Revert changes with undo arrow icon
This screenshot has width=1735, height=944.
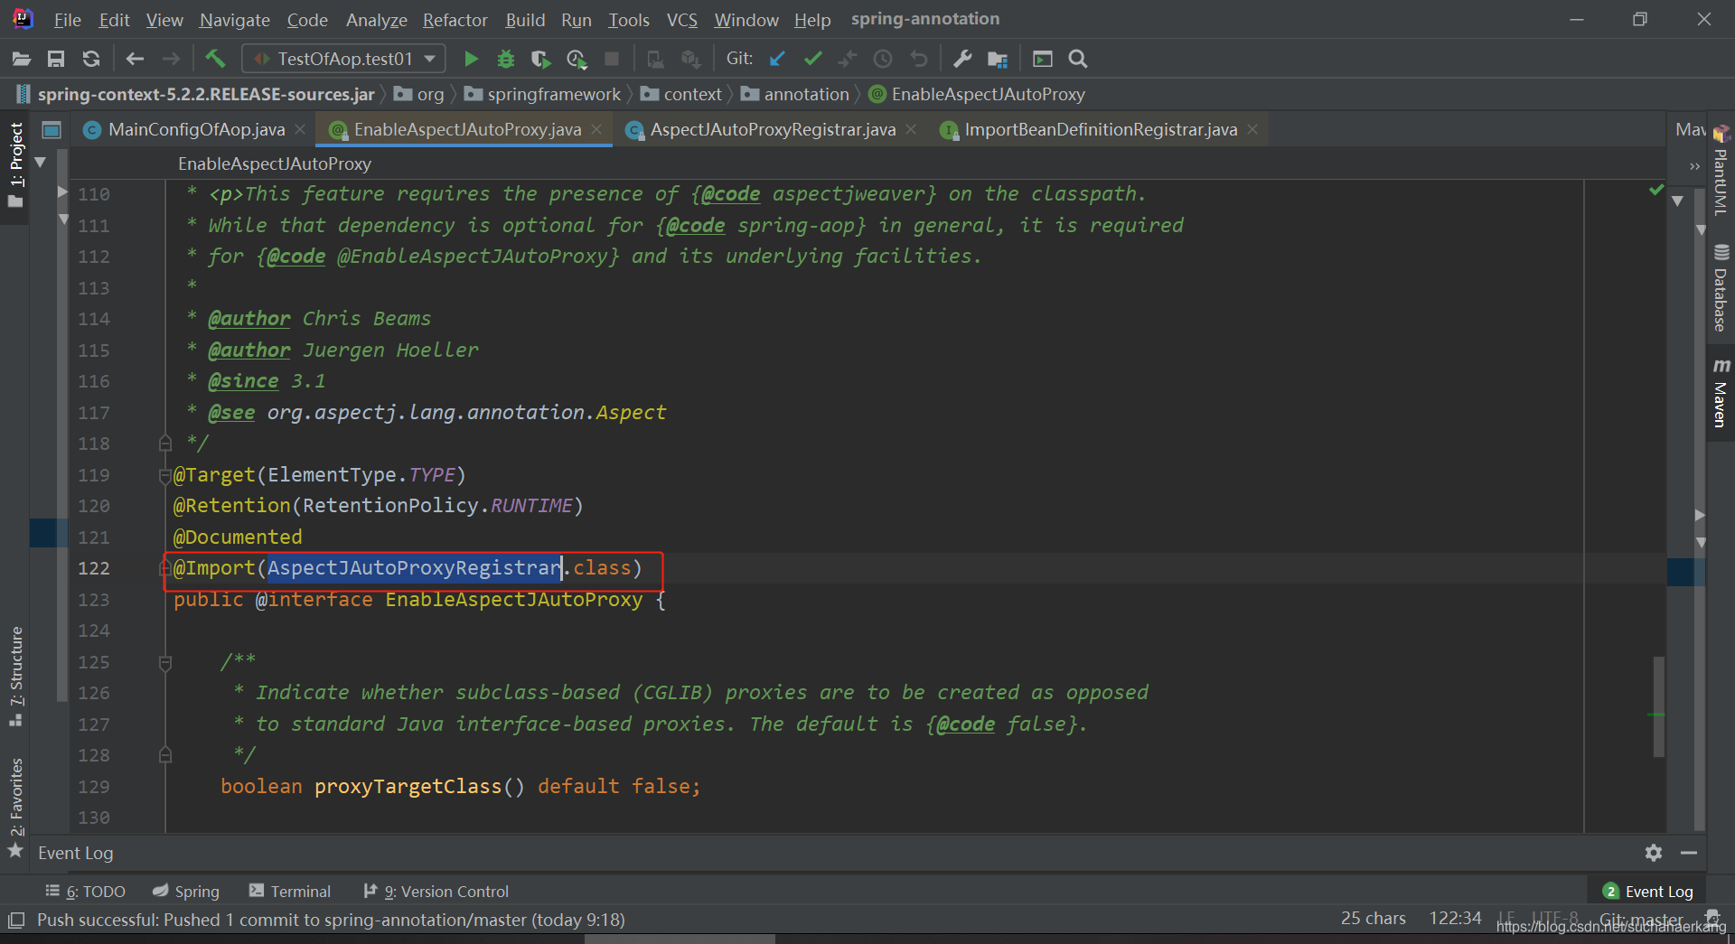tap(919, 59)
